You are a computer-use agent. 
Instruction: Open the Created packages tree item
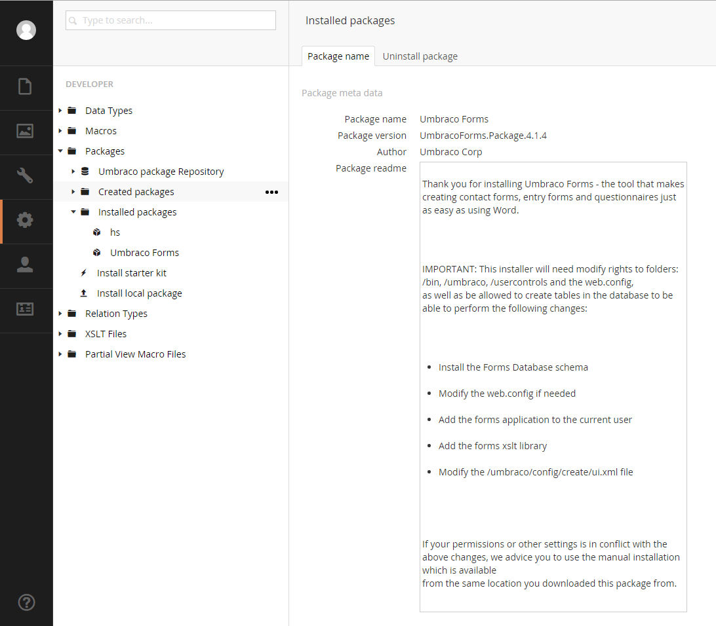pos(136,192)
